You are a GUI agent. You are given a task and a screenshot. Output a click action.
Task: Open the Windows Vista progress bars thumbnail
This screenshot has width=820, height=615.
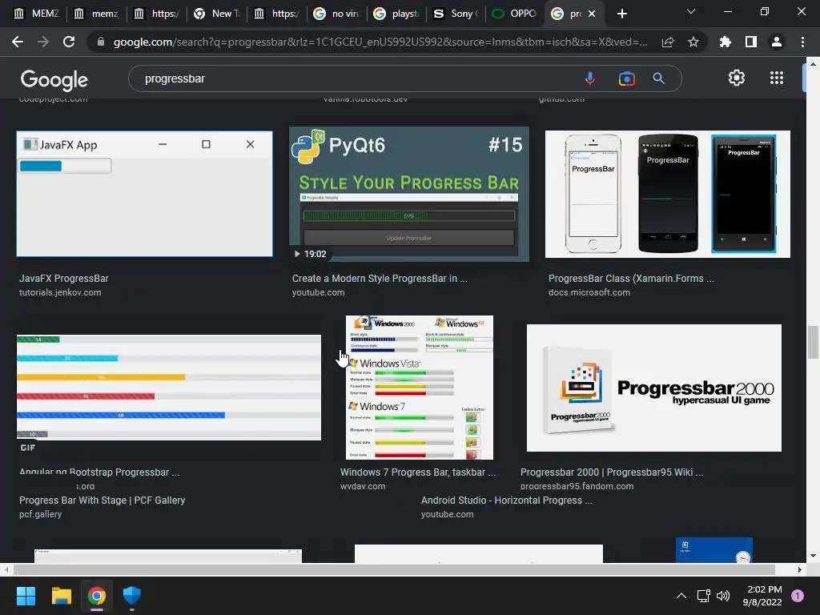pyautogui.click(x=420, y=388)
